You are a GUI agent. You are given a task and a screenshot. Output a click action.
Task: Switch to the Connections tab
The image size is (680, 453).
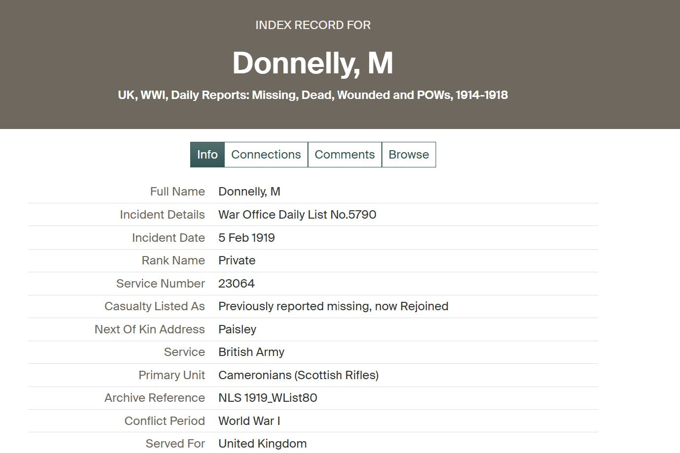266,155
